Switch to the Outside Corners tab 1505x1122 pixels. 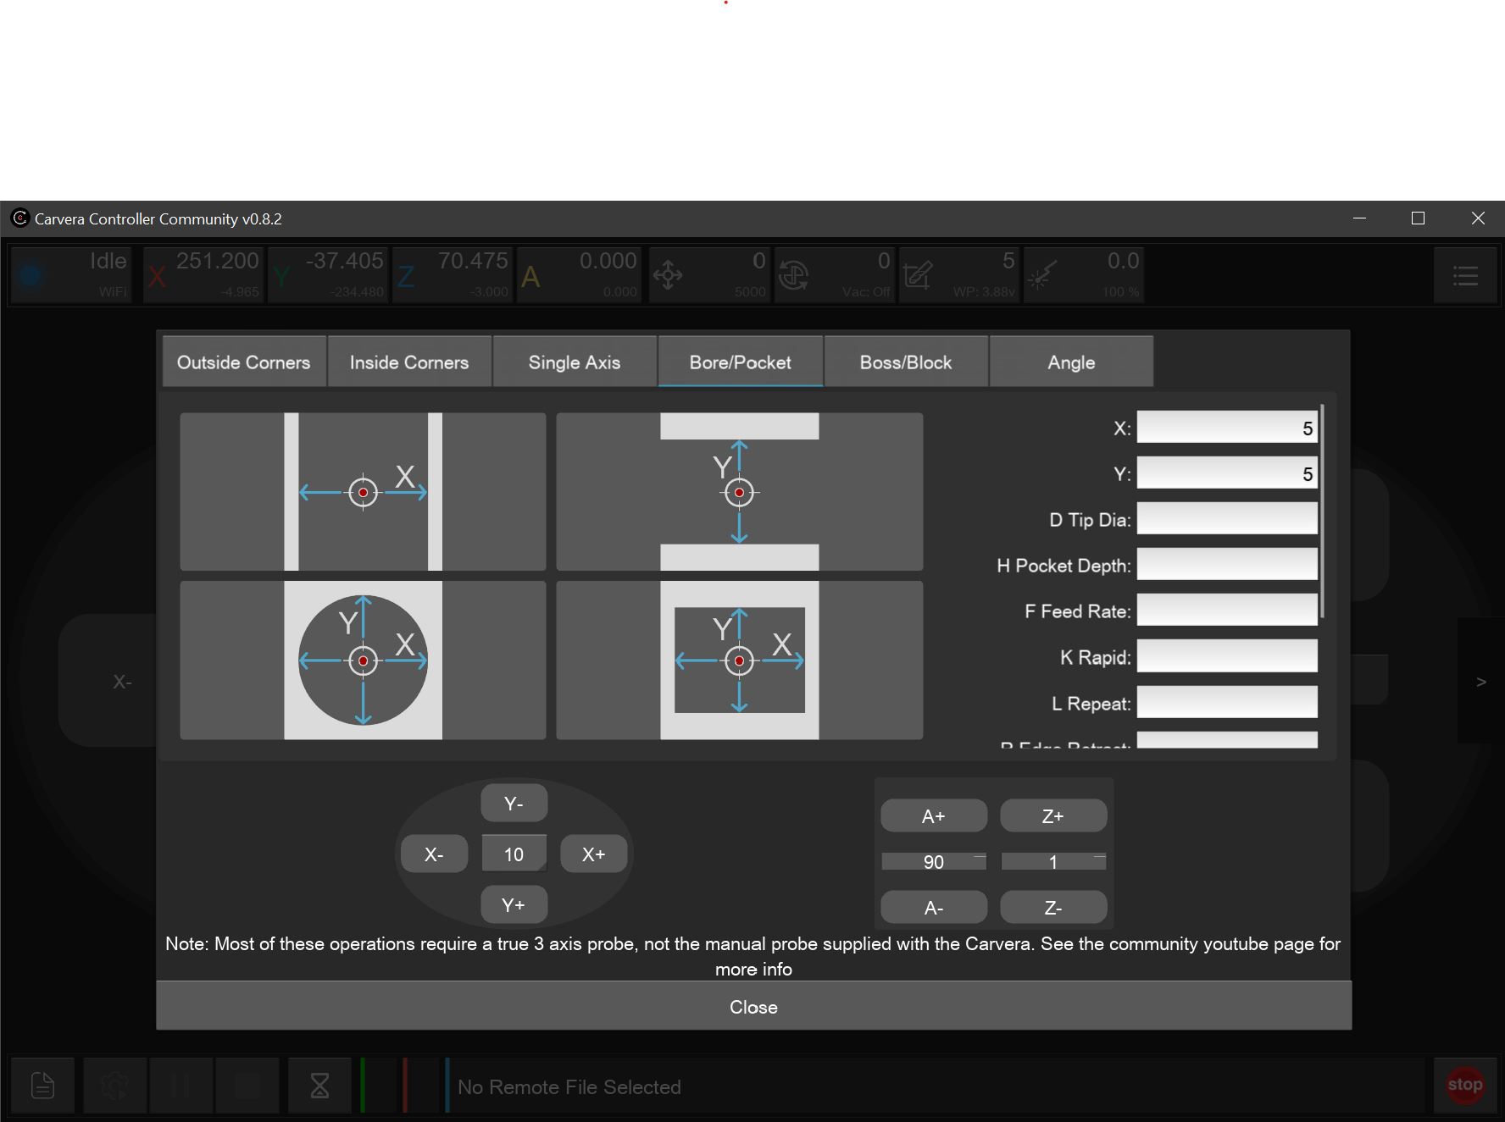244,362
